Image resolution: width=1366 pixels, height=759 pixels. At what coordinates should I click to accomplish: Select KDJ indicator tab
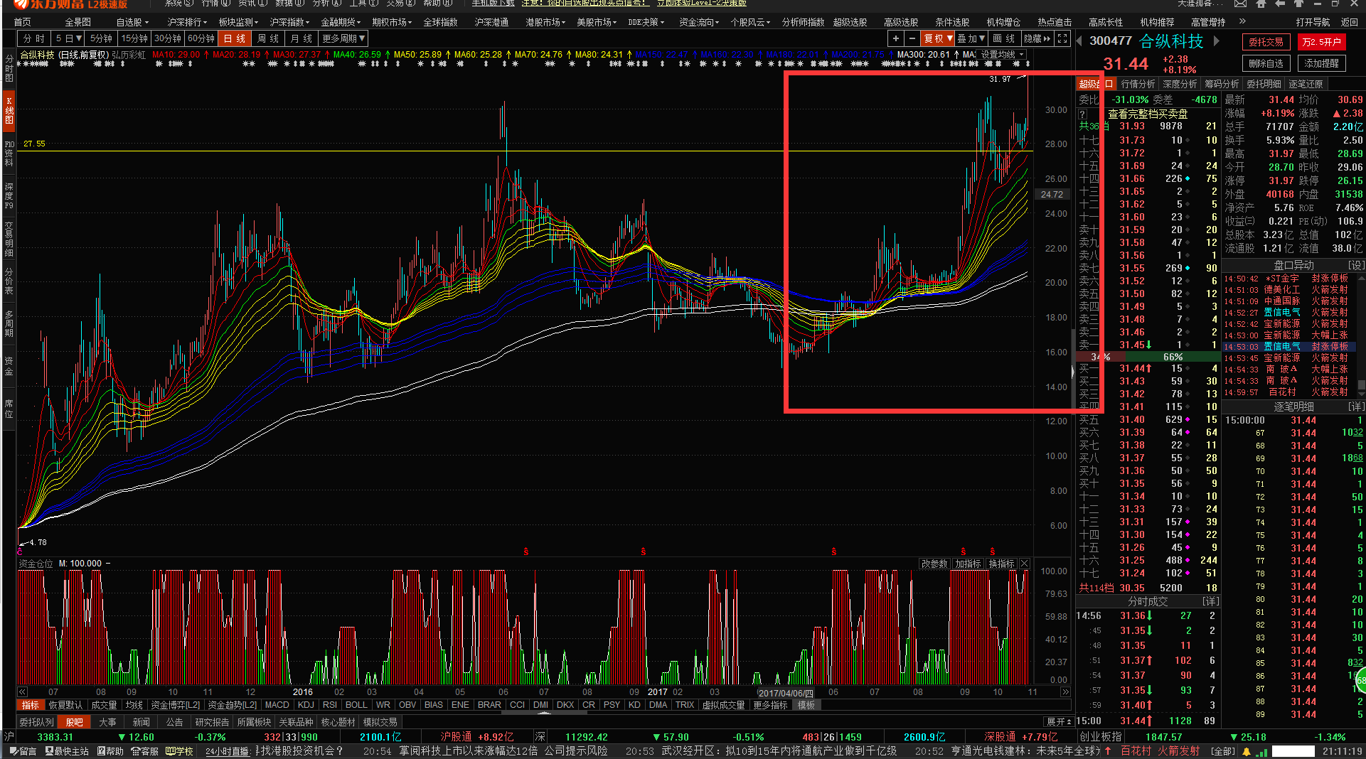(x=306, y=705)
